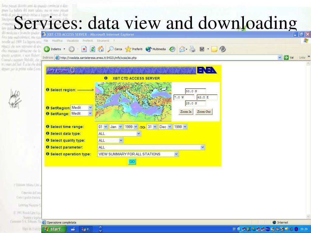Print the page with the printer icon

coord(192,49)
